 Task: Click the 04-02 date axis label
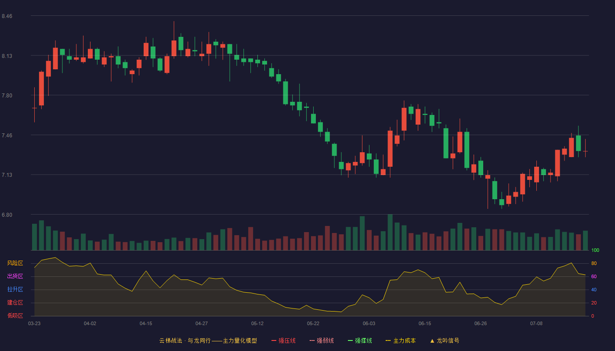tap(90, 323)
